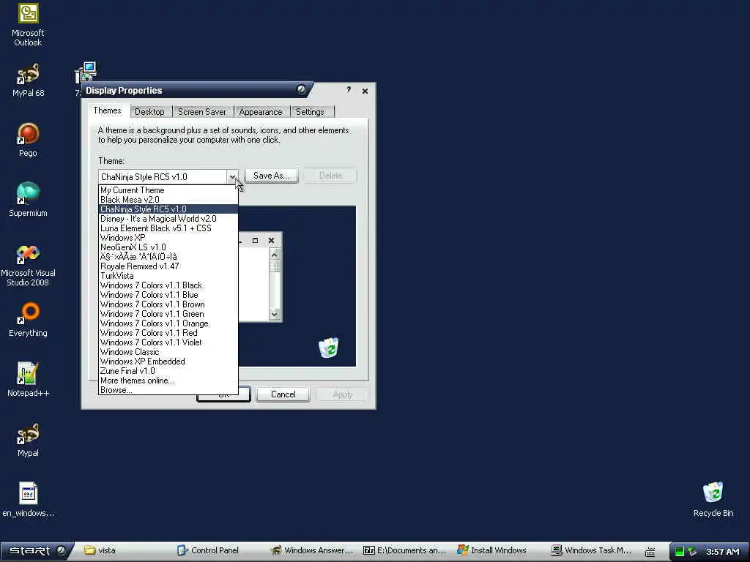Choose Windows 7 Colors v1.1 Violet
The height and width of the screenshot is (562, 750).
coord(168,342)
